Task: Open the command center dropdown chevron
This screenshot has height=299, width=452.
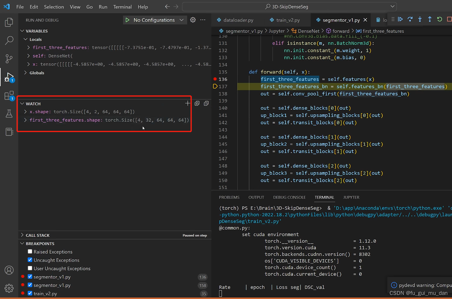Action: tap(393, 6)
